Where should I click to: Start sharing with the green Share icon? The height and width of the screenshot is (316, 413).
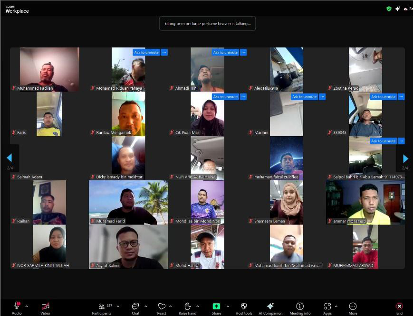216,307
